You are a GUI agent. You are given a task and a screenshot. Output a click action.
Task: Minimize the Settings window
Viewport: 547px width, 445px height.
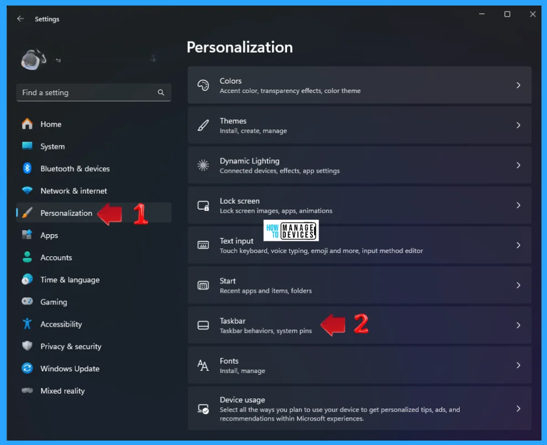tap(482, 14)
